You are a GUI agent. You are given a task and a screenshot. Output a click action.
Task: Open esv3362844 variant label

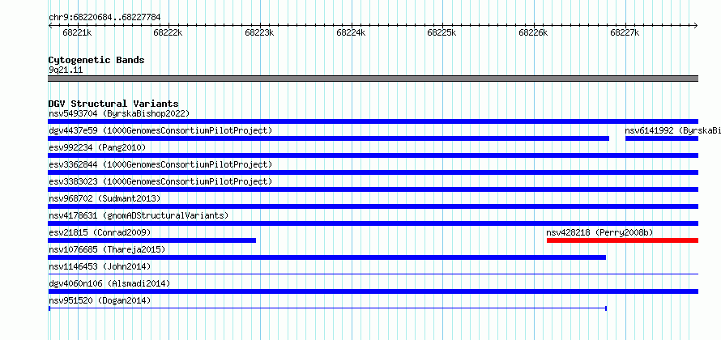pyautogui.click(x=160, y=164)
